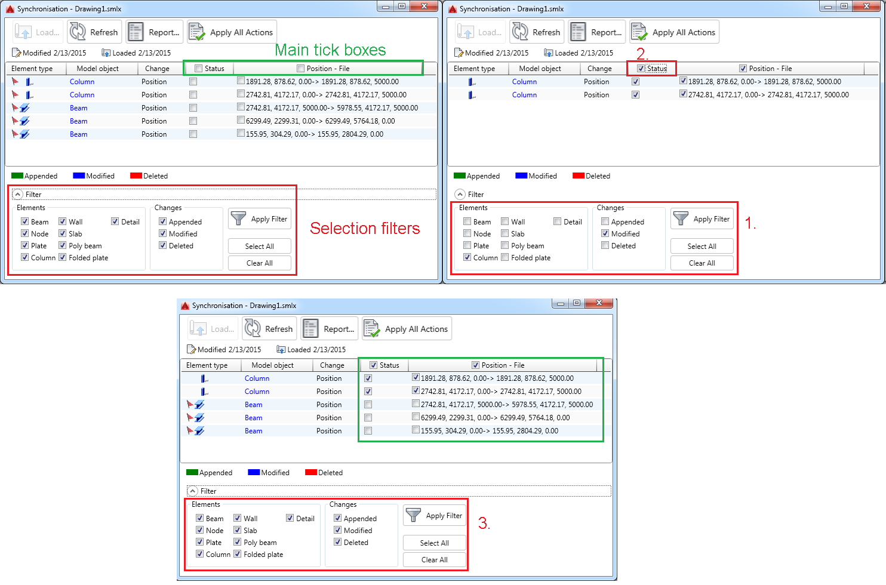Click red flag icon of 1891.28 row, top-left window
Image resolution: width=886 pixels, height=585 pixels.
pos(16,81)
